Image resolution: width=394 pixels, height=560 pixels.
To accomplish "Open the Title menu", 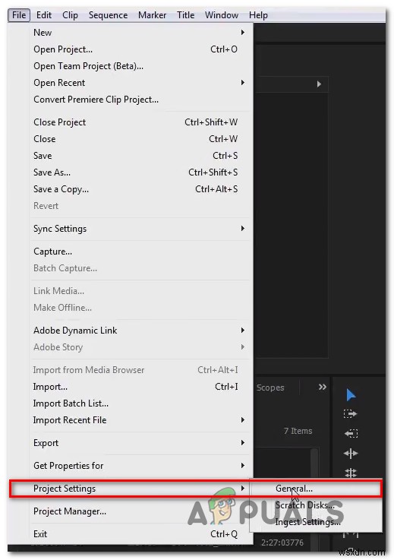I will point(185,15).
